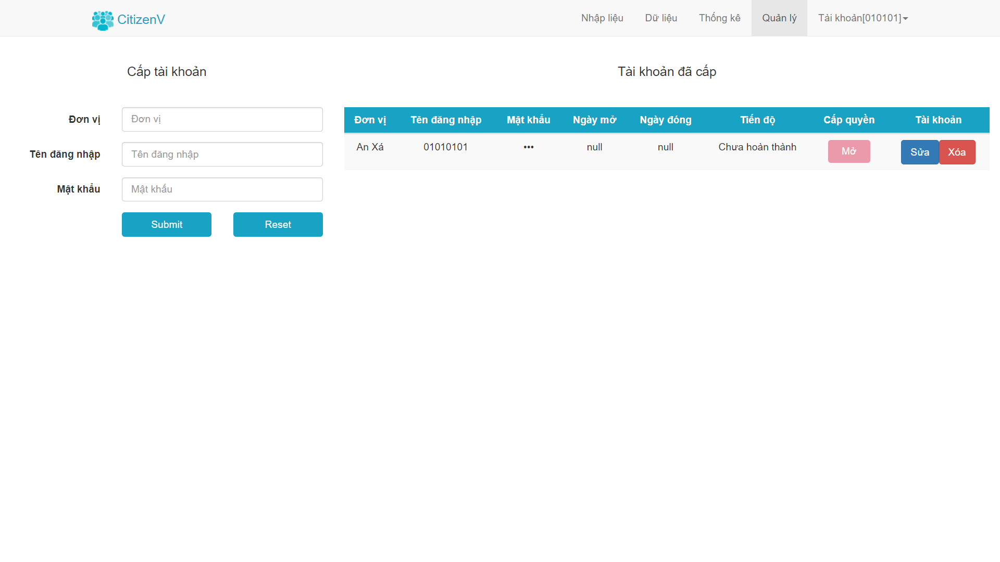Click the CitizenV people logo icon
The height and width of the screenshot is (562, 1000).
point(103,20)
